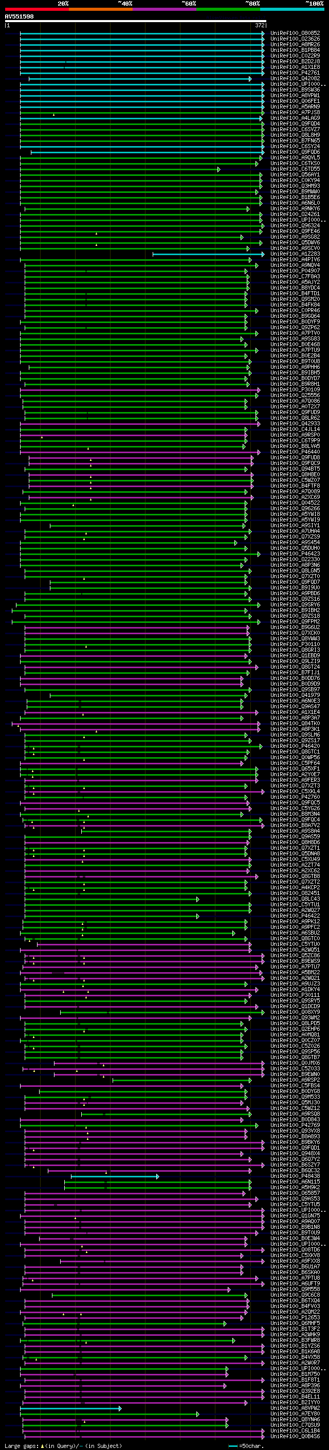Open the UniRef100_A1Z283 hit label

(x=295, y=254)
